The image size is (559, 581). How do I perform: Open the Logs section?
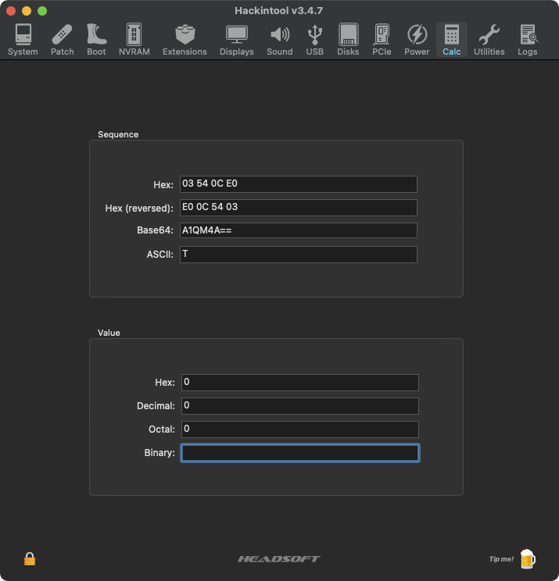click(x=528, y=40)
